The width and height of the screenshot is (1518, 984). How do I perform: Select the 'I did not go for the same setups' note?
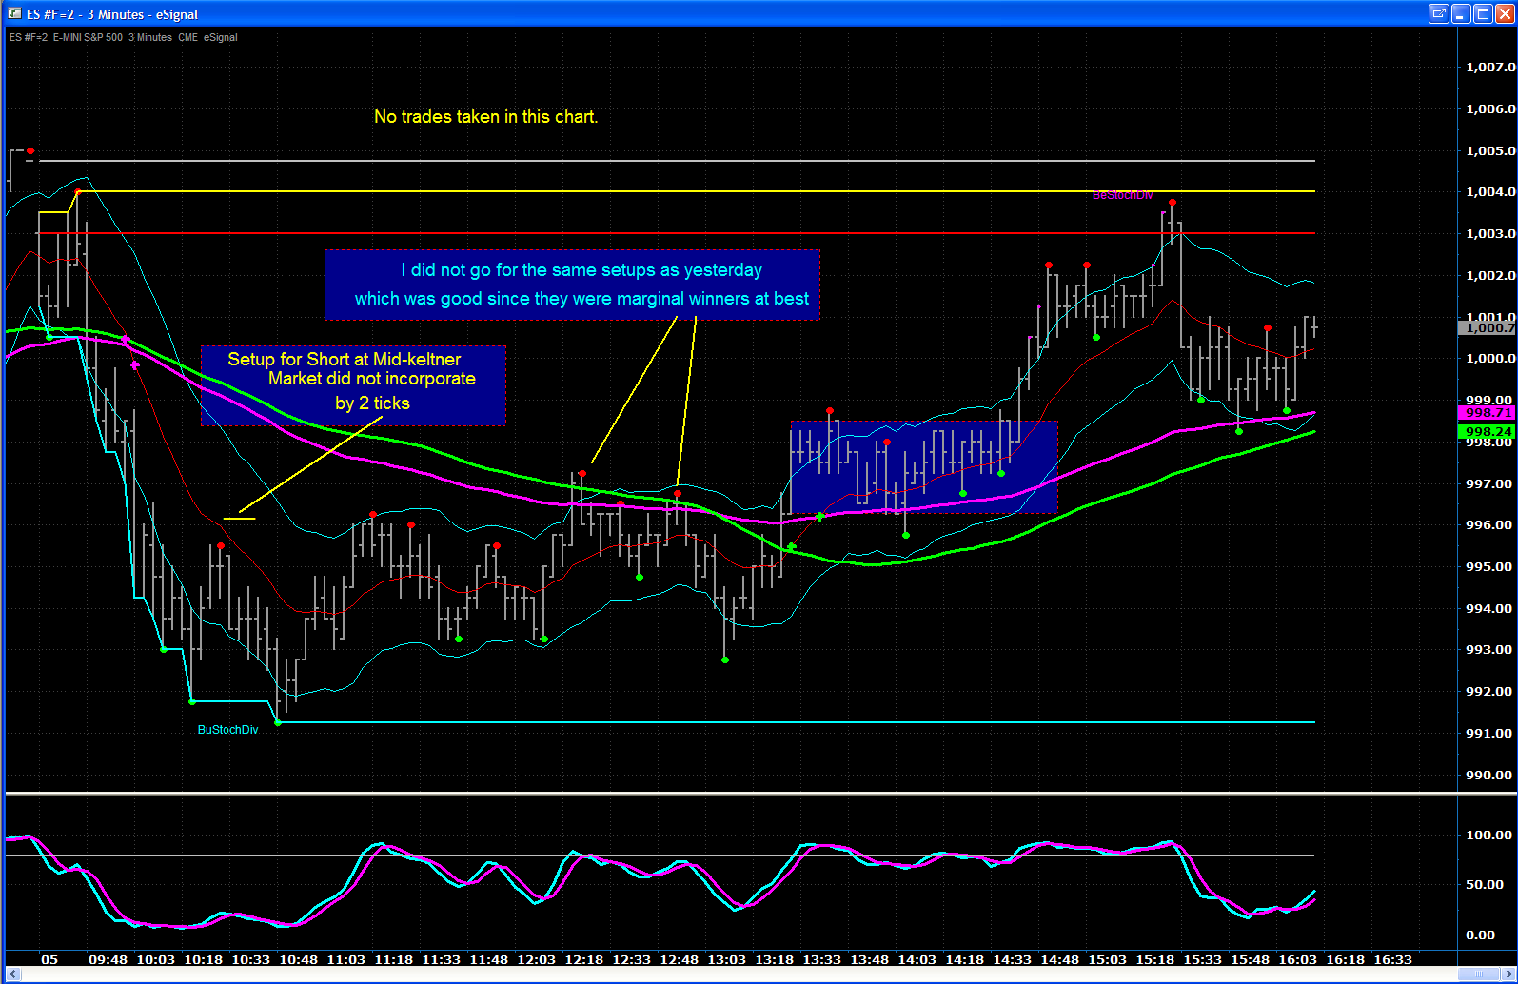click(x=572, y=285)
